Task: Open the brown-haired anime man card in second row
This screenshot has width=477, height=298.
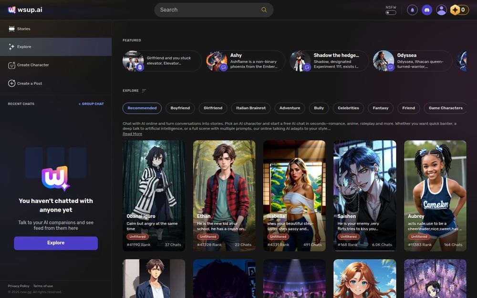Action: [x=154, y=278]
